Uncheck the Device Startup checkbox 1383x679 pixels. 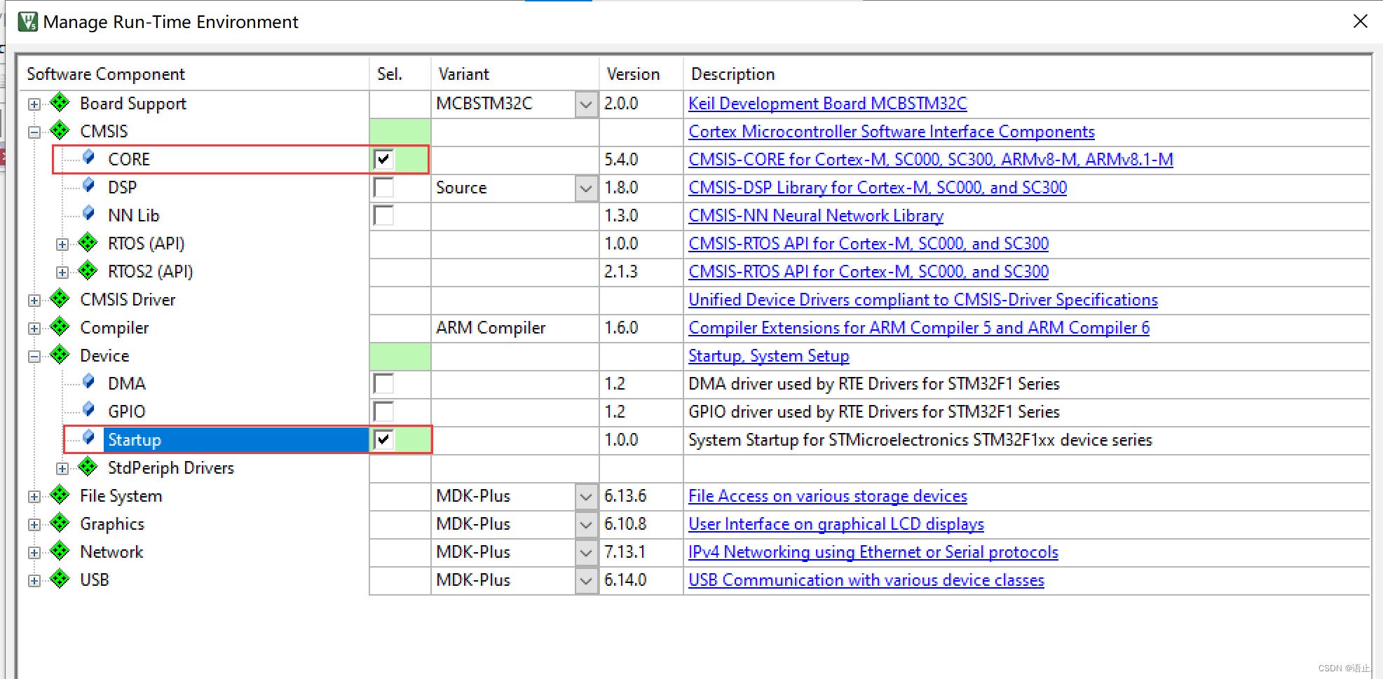(383, 440)
